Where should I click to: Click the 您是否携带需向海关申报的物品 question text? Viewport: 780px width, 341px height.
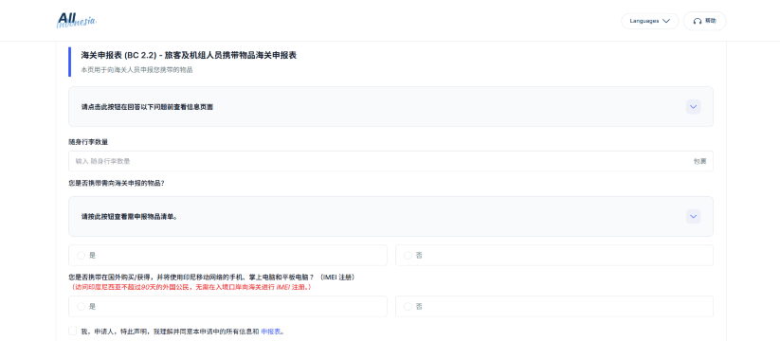pos(117,184)
